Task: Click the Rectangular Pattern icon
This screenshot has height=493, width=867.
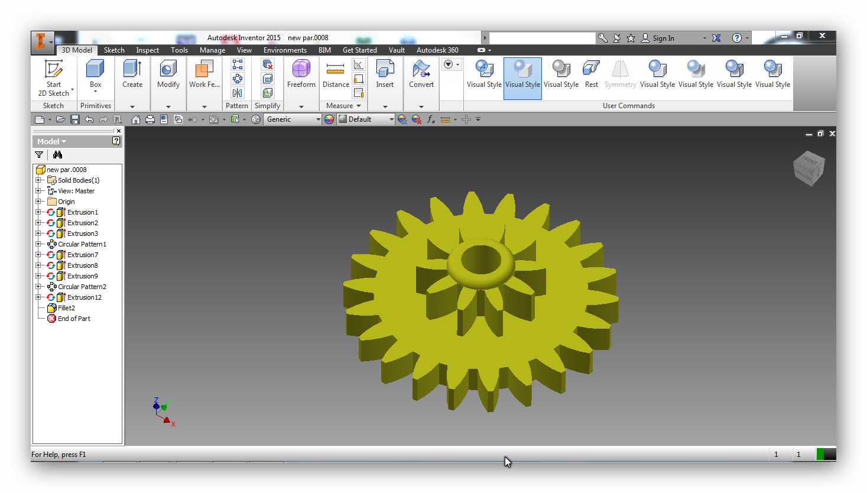Action: (238, 64)
